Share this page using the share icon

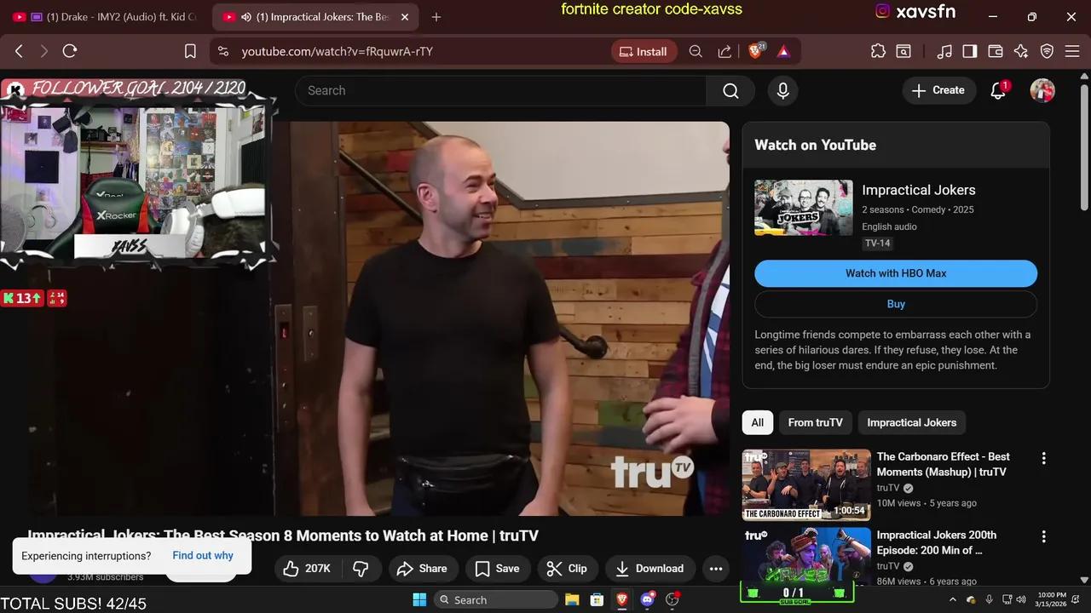pos(724,51)
